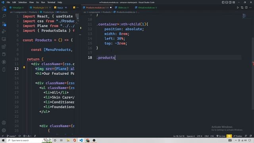Image resolution: width=254 pixels, height=143 pixels.
Task: Click the feedback icon beside Prettier
Action: tap(246, 136)
